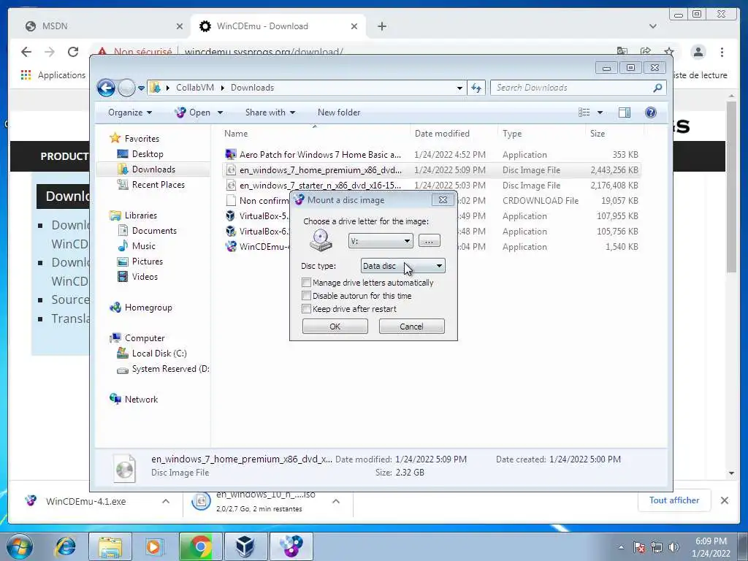748x561 pixels.
Task: Click the WinCDEmu icon in dialog title bar
Action: (x=299, y=200)
